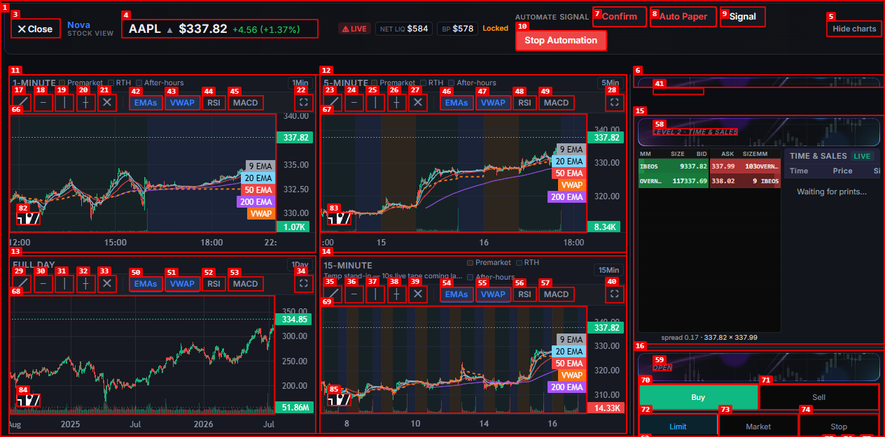Clear drawings with X in Full Day chart
The image size is (885, 437).
[106, 283]
